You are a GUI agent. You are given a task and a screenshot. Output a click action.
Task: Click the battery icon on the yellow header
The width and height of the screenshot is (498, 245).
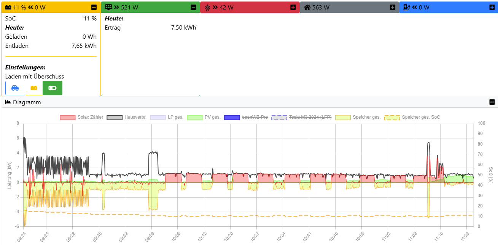coord(7,6)
